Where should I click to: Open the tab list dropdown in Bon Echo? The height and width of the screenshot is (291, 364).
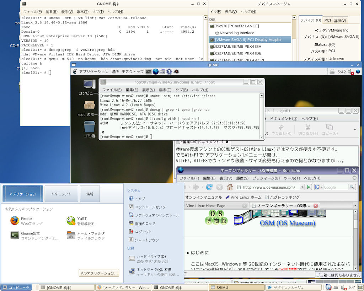pyautogui.click(x=355, y=206)
